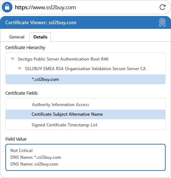The height and width of the screenshot is (178, 171).
Task: Reload the page with the refresh icon
Action: pyautogui.click(x=162, y=7)
